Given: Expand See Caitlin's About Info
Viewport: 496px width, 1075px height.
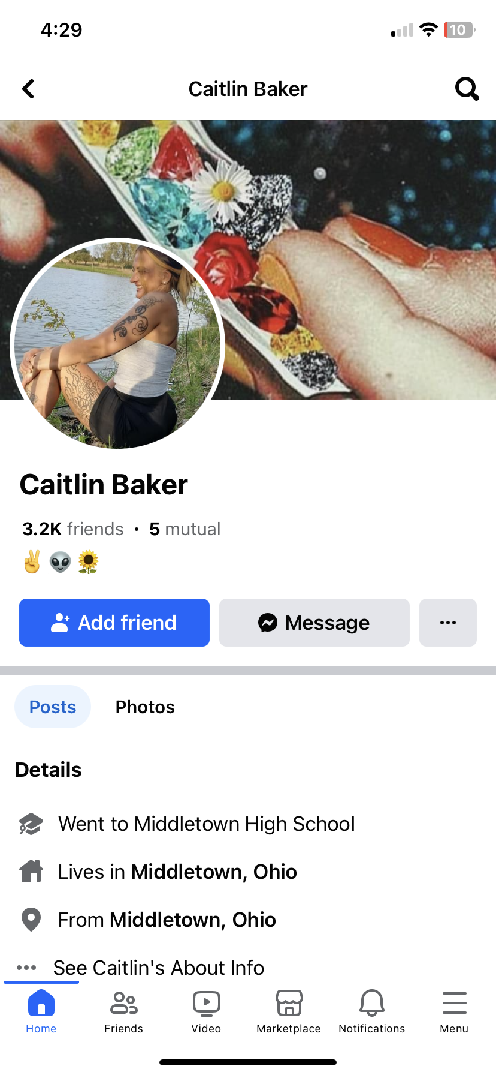Looking at the screenshot, I should (158, 967).
